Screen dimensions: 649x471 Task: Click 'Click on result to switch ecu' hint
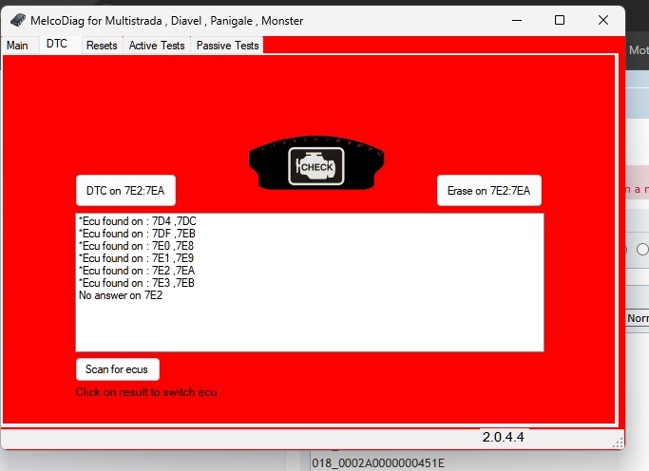point(146,392)
